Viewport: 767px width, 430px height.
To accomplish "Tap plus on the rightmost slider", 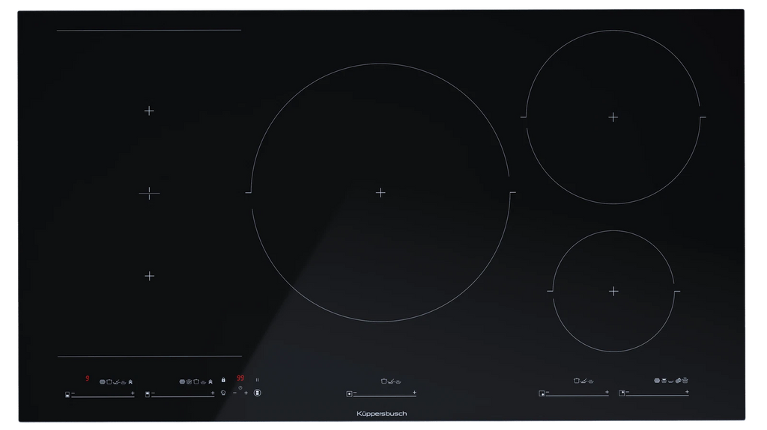I will click(x=687, y=391).
